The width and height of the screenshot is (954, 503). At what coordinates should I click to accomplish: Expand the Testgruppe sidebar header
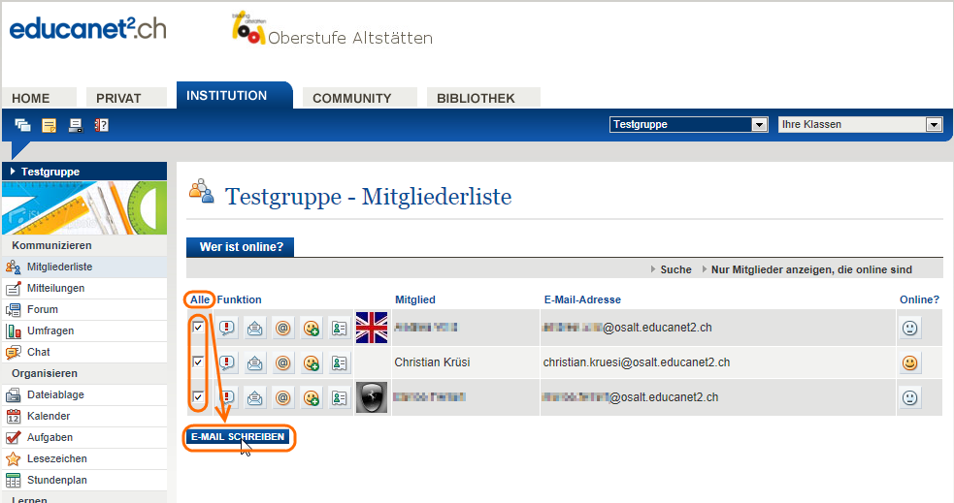pos(50,172)
